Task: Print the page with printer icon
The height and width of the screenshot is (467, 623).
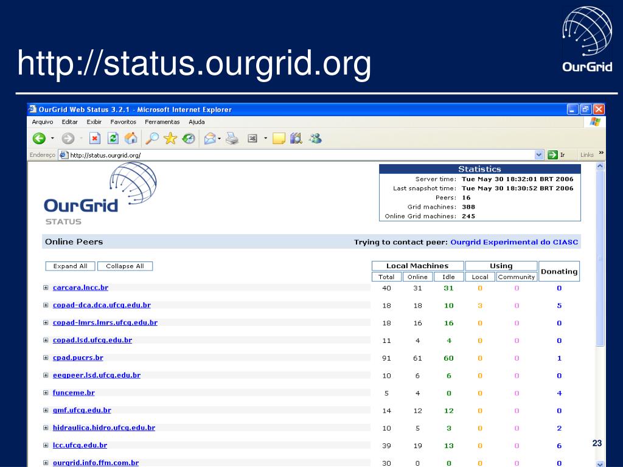Action: (x=232, y=138)
